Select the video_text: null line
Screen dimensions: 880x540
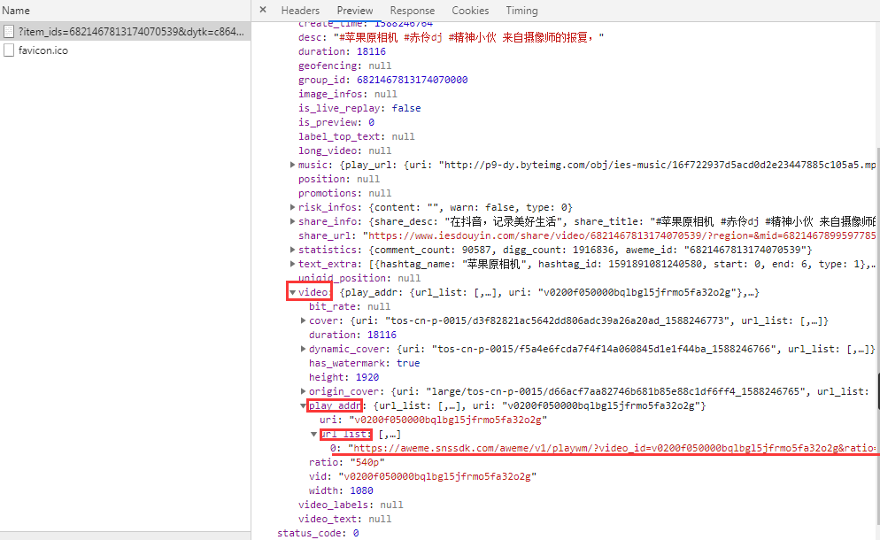[344, 519]
